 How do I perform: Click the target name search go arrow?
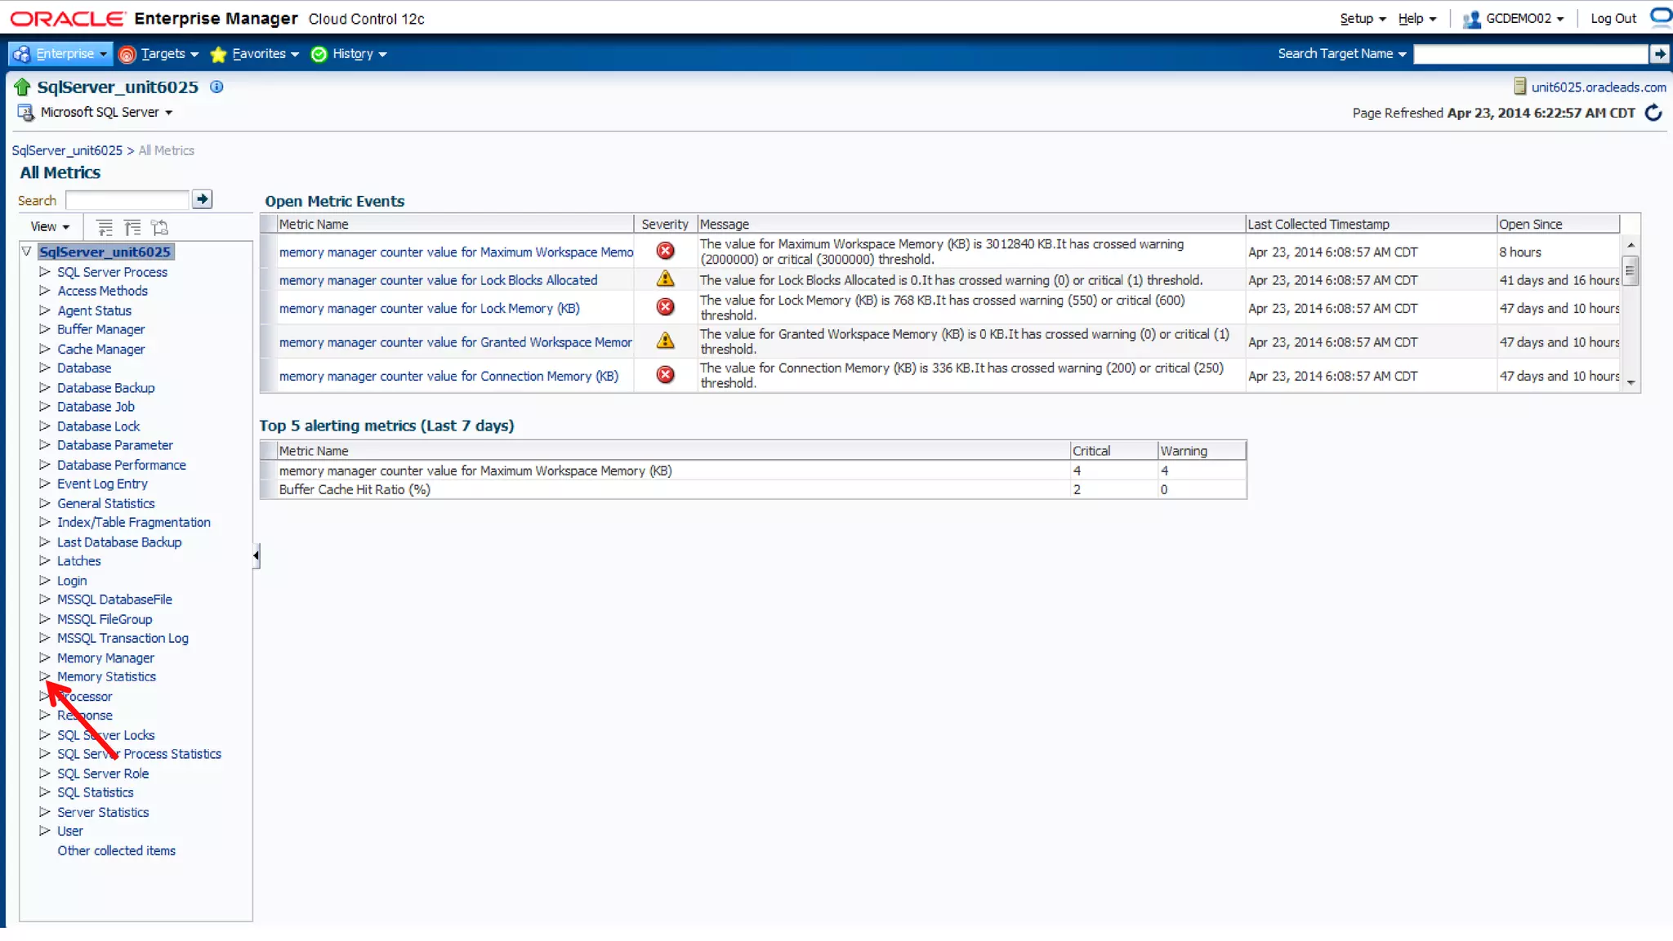(x=1659, y=54)
